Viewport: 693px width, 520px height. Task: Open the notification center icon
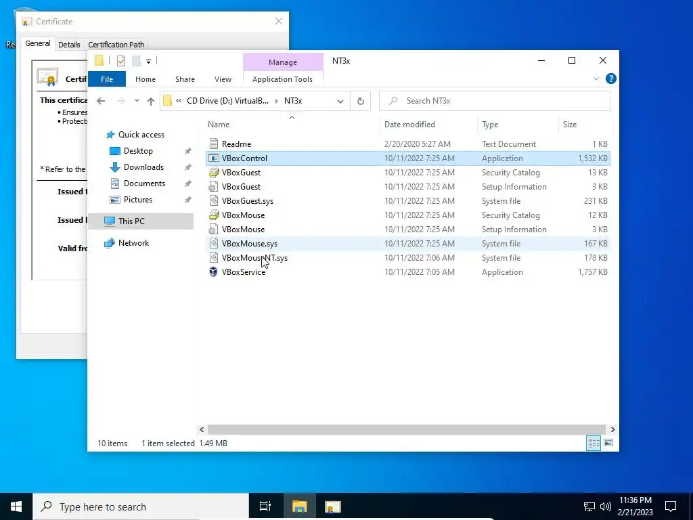pyautogui.click(x=671, y=506)
